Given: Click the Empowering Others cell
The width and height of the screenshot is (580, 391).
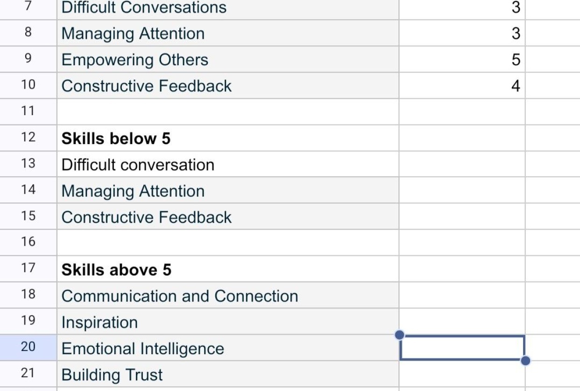Looking at the screenshot, I should click(228, 59).
